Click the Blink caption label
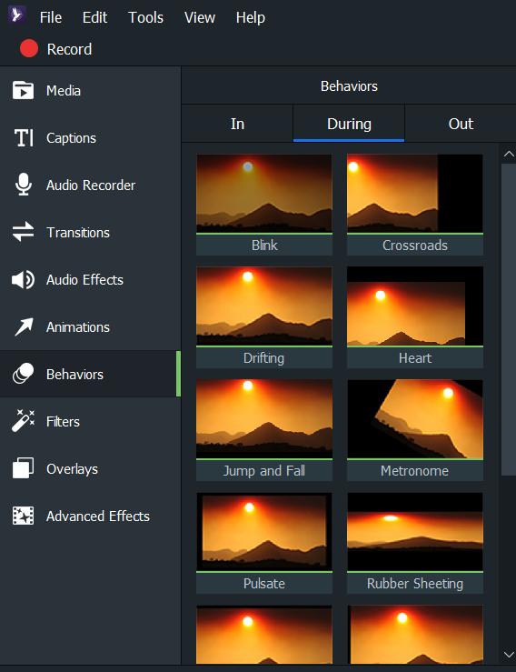Image resolution: width=516 pixels, height=672 pixels. (x=264, y=246)
